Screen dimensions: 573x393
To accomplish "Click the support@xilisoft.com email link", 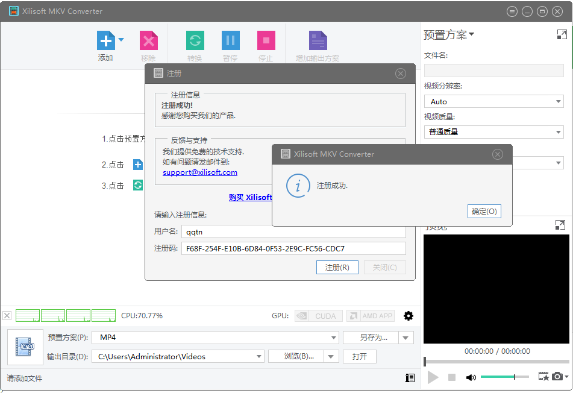I will 200,172.
